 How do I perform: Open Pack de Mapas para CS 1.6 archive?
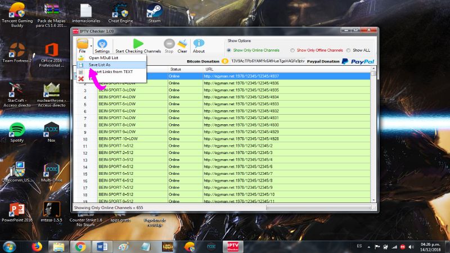(x=52, y=15)
